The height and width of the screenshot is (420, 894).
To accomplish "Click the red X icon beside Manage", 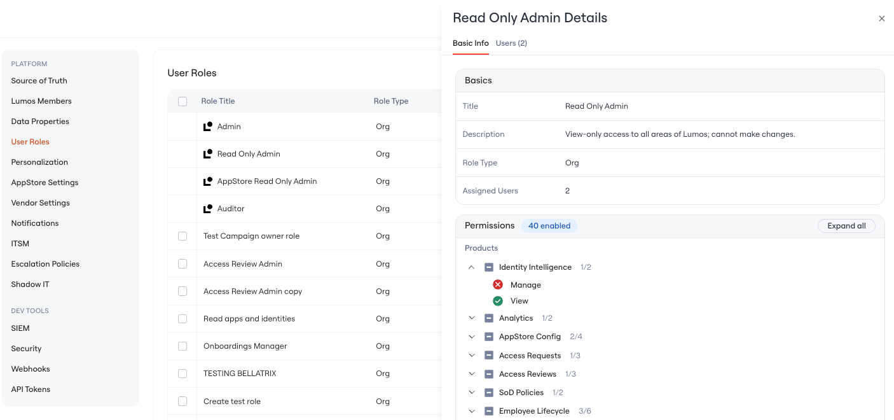I will [498, 285].
